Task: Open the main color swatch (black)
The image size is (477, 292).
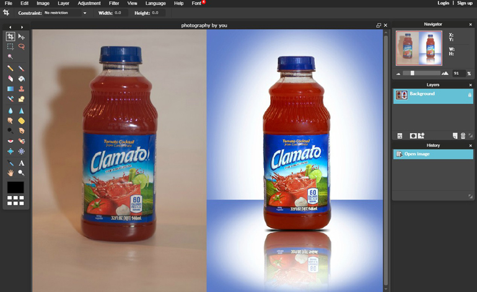Action: pos(15,187)
